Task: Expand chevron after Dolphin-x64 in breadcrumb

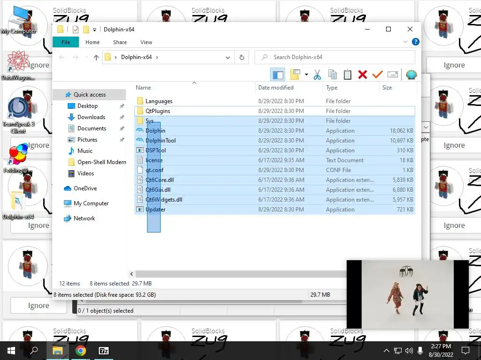Action: (x=157, y=57)
